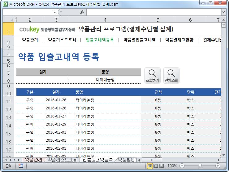Go to next sheet tab arrow

click(x=15, y=160)
